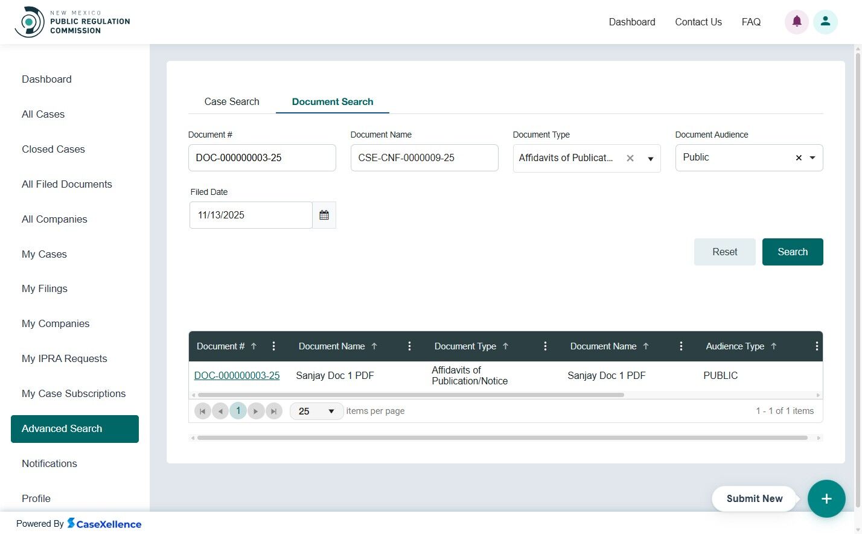This screenshot has width=862, height=534.
Task: Click inside the Document Name input field
Action: [x=424, y=157]
